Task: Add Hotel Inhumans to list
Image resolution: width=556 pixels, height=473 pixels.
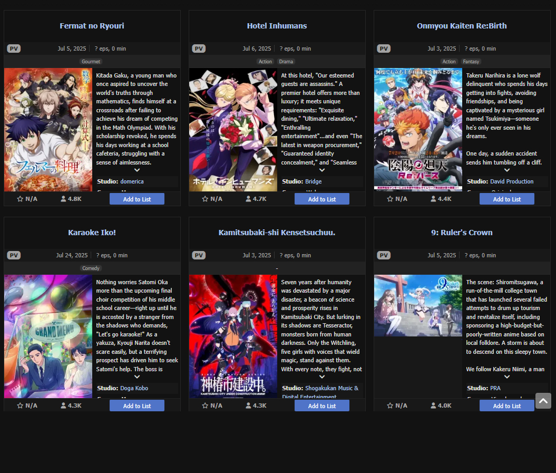Action: click(x=322, y=199)
